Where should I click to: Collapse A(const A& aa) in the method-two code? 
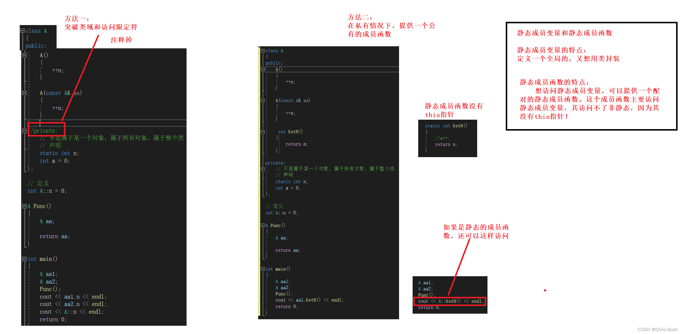[263, 101]
